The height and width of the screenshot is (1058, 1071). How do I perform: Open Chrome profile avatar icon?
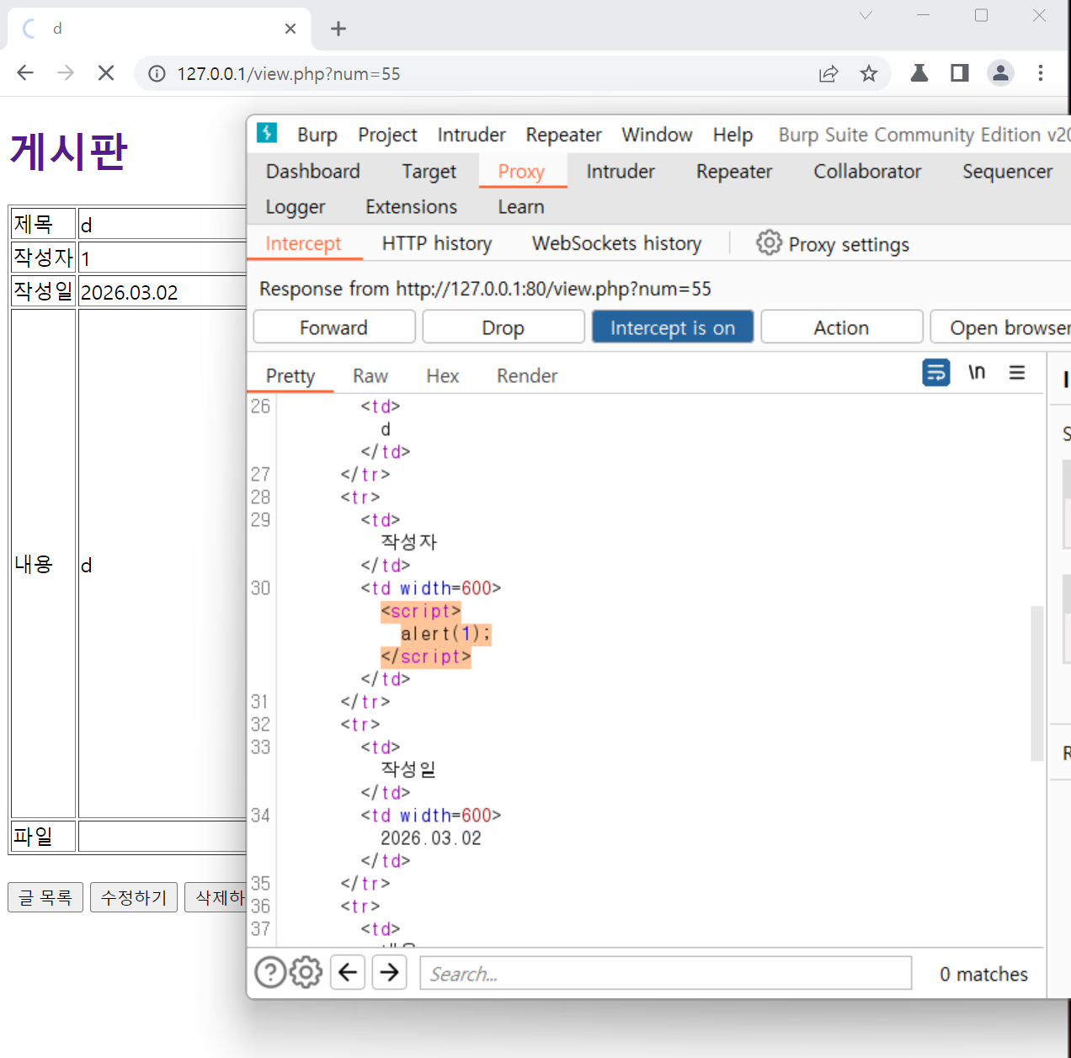click(1000, 73)
